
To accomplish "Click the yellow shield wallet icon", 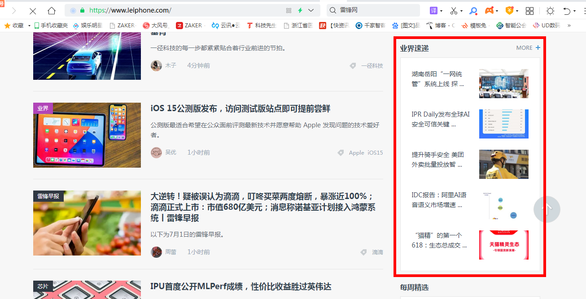I will pyautogui.click(x=509, y=10).
